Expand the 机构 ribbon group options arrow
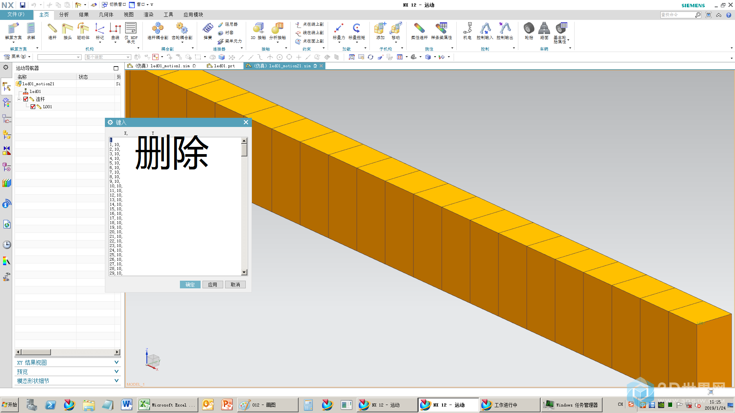The width and height of the screenshot is (735, 413). [138, 48]
